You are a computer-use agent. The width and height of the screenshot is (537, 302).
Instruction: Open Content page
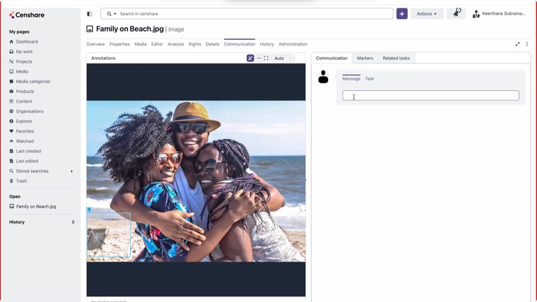[x=24, y=101]
